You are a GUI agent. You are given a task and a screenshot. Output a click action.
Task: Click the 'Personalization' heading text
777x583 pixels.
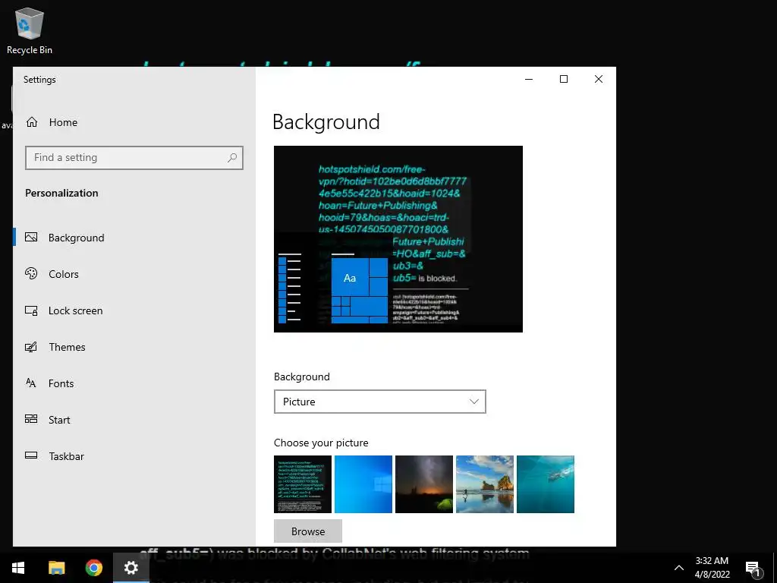tap(62, 194)
